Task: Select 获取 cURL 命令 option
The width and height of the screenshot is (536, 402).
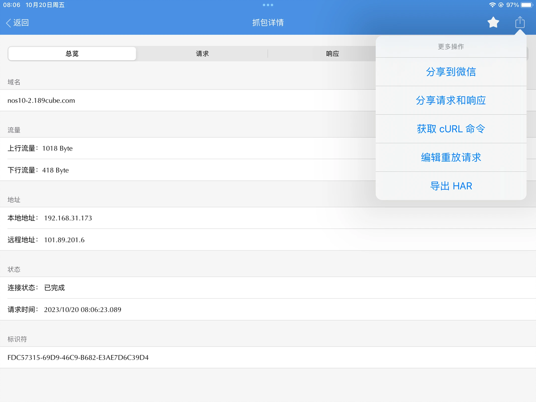Action: coord(451,129)
